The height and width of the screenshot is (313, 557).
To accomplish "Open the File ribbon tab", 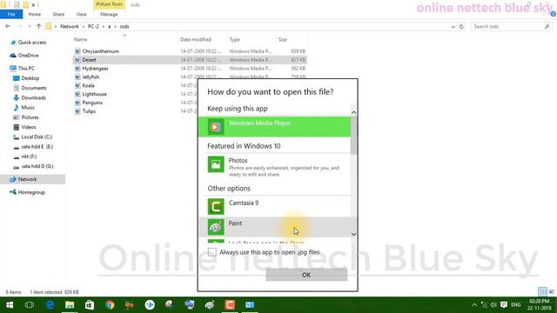I will [11, 14].
